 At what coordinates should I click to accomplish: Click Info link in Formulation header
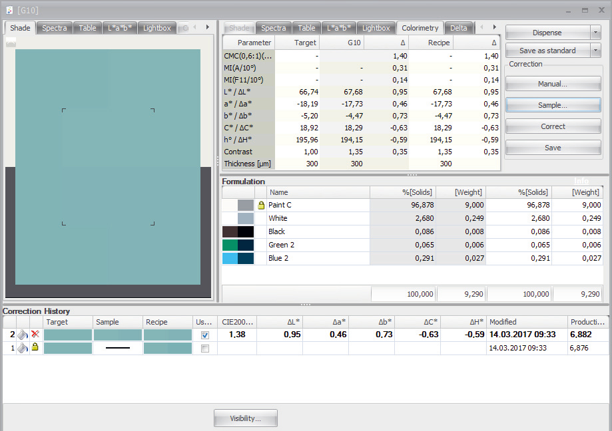(581, 181)
